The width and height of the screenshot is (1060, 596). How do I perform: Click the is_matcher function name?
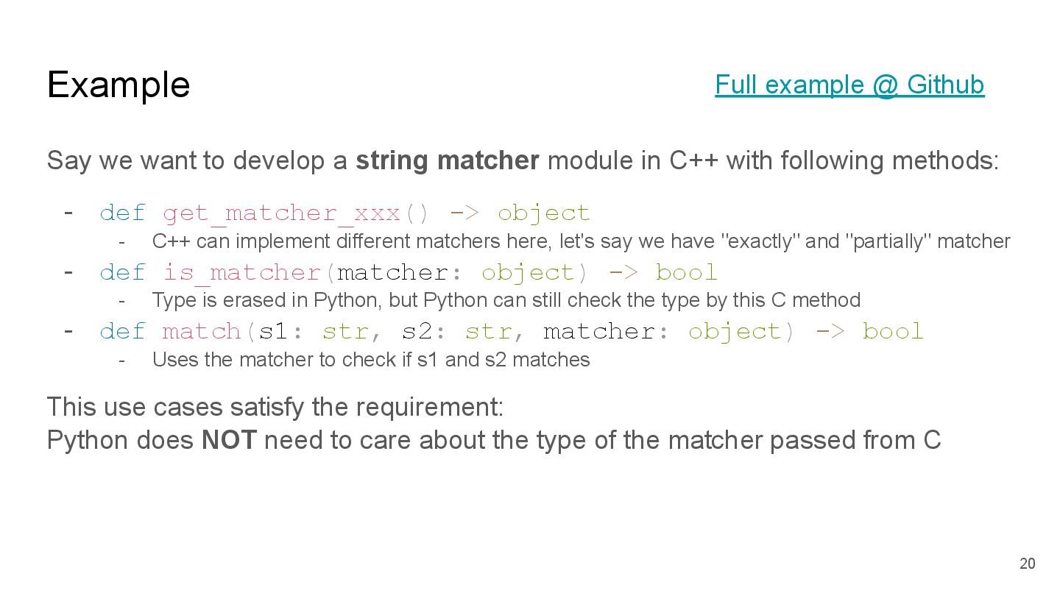pyautogui.click(x=242, y=272)
